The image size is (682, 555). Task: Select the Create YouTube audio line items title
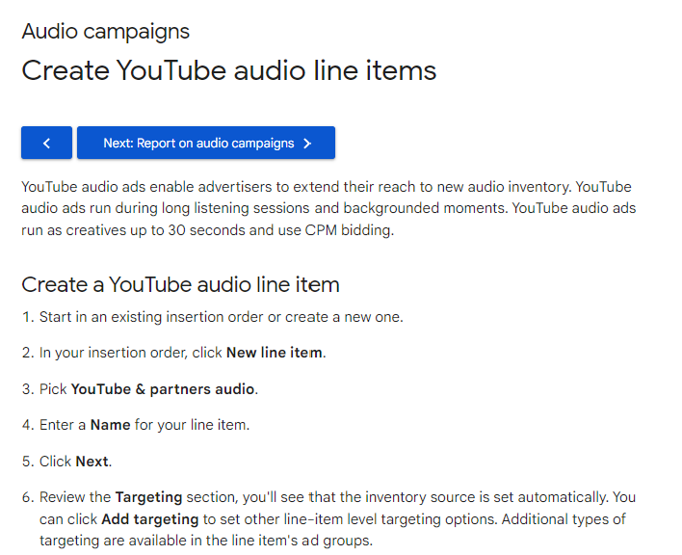(x=229, y=70)
